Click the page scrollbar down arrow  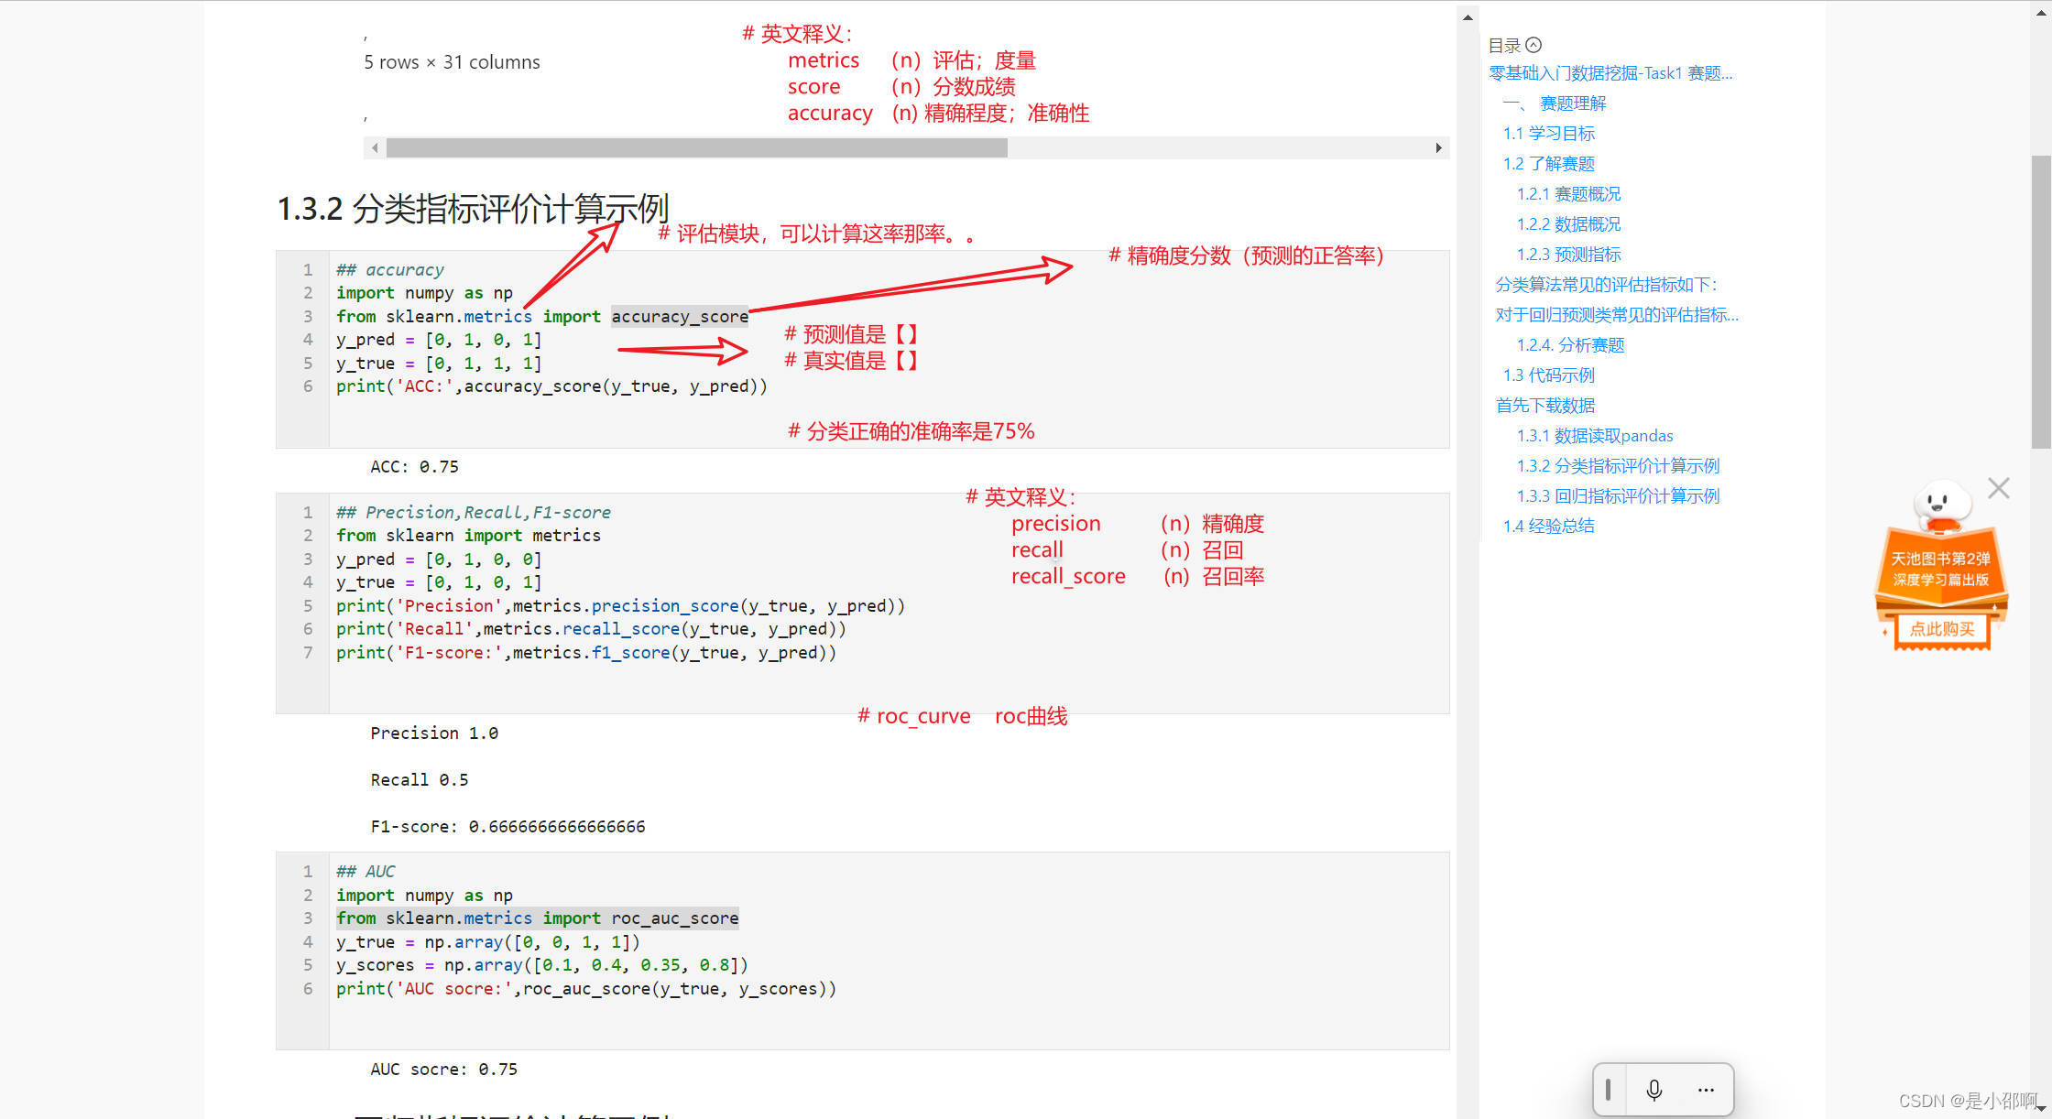[x=2041, y=1110]
